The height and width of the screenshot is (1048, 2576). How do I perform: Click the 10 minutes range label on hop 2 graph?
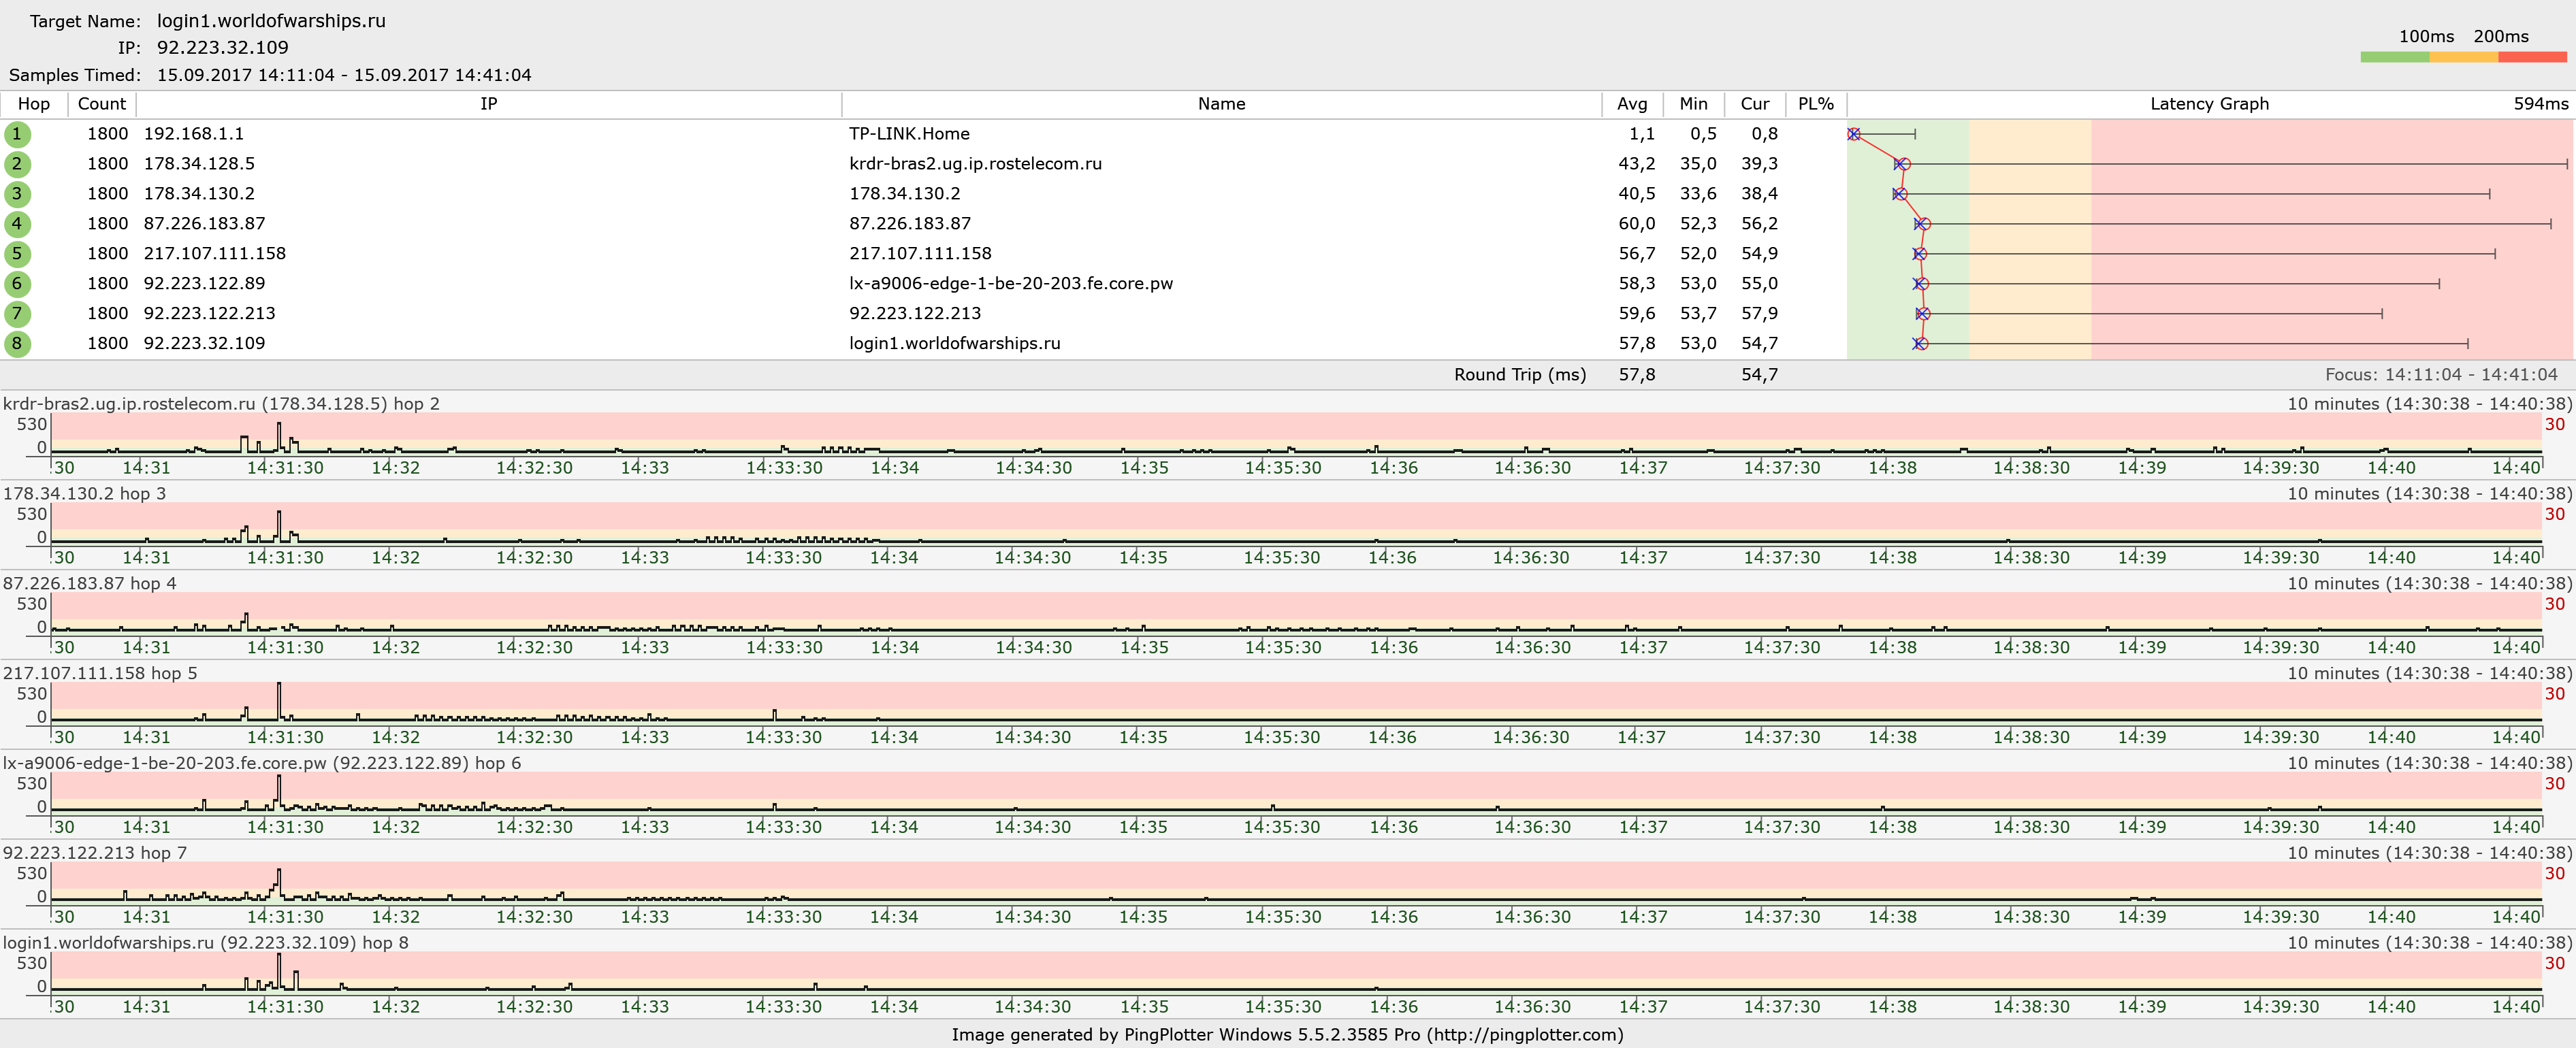[2429, 404]
